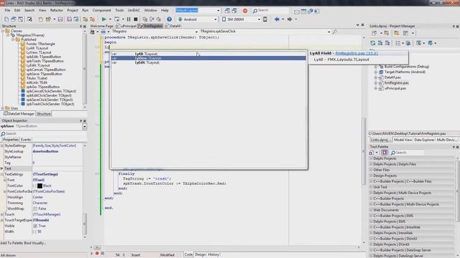Click the Tool Palette Search field
460x258 pixels.
408,153
